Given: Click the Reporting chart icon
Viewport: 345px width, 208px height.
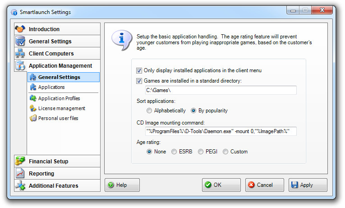Looking at the screenshot, I should [x=21, y=174].
